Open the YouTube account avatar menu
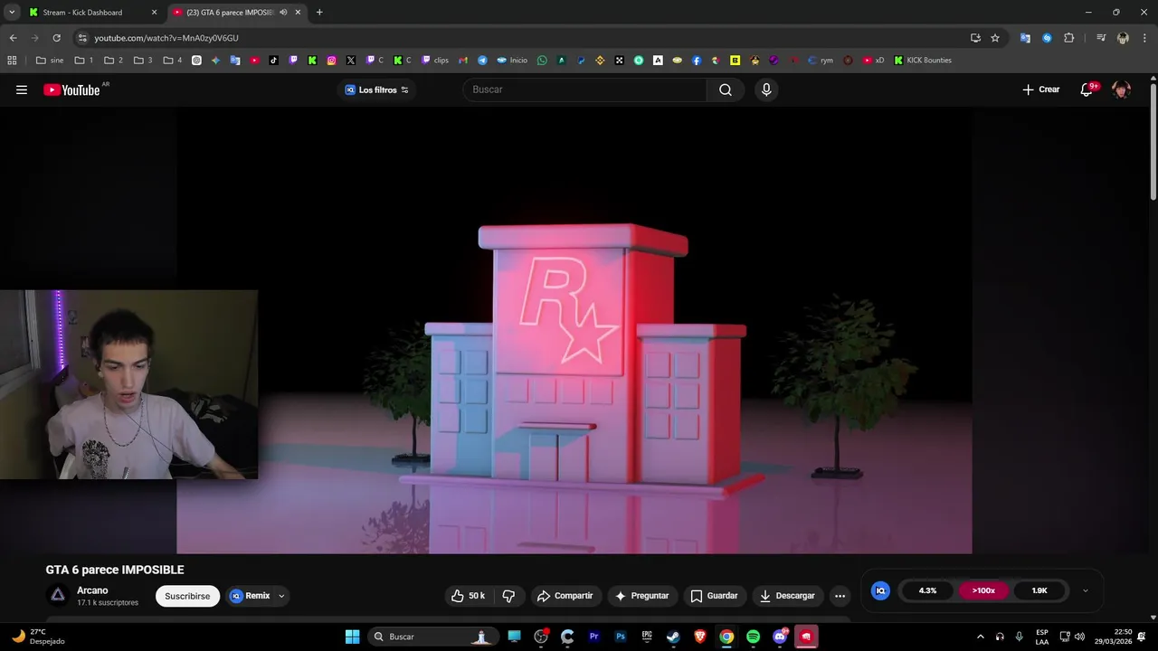Screen dimensions: 1158x651 [1121, 90]
